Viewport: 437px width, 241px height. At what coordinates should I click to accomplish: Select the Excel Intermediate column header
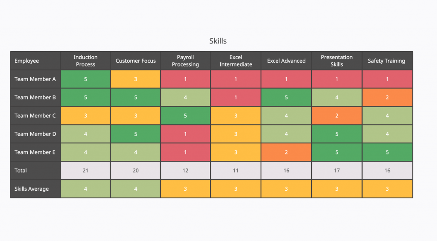[236, 61]
